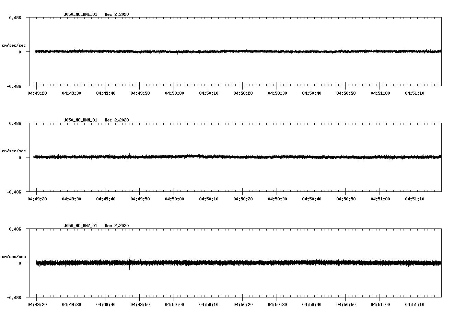Click the Dec 2,2020 date beside HNZ title

click(117, 225)
